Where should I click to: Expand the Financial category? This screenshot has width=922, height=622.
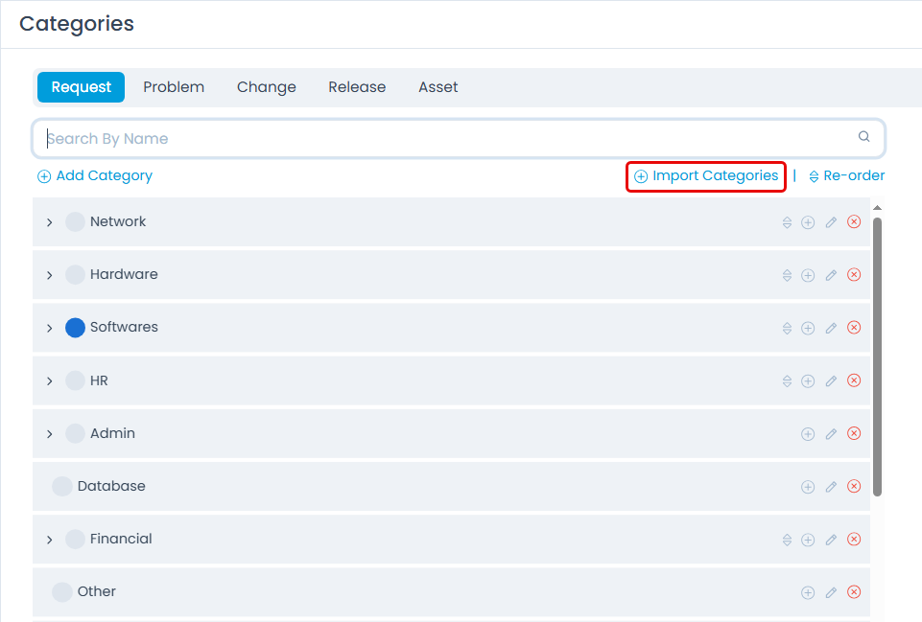click(49, 539)
